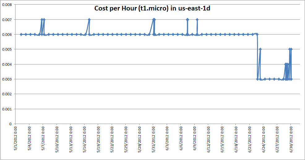Select the 0.008 label on the vertical axis

7,5
